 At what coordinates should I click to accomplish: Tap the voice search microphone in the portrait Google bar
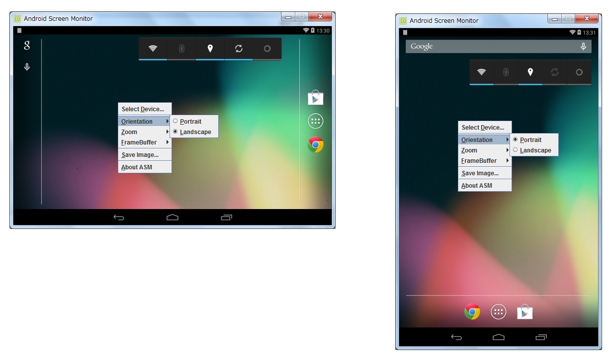[x=583, y=46]
